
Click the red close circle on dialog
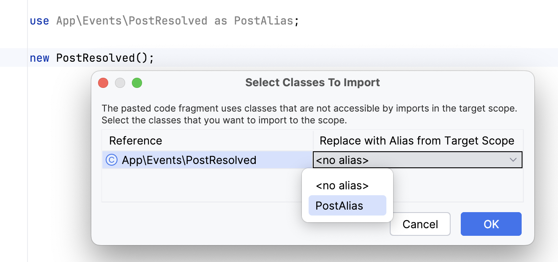click(103, 83)
